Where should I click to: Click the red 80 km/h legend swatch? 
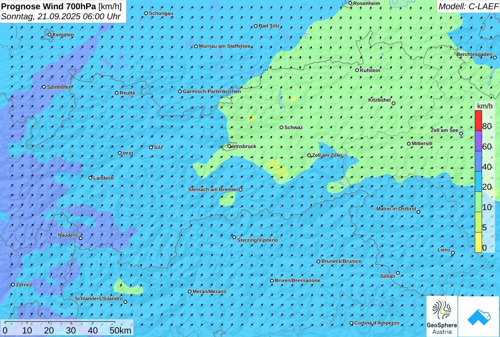click(478, 121)
